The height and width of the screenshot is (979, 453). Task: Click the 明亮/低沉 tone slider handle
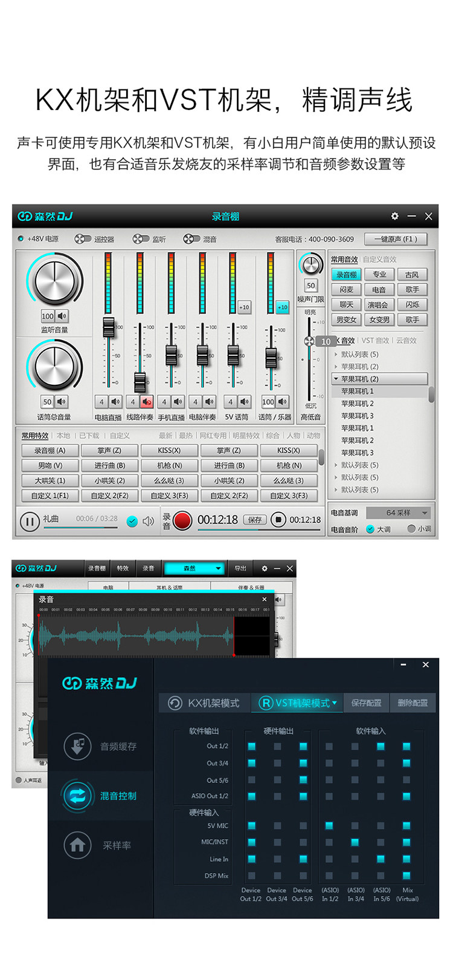coord(309,341)
